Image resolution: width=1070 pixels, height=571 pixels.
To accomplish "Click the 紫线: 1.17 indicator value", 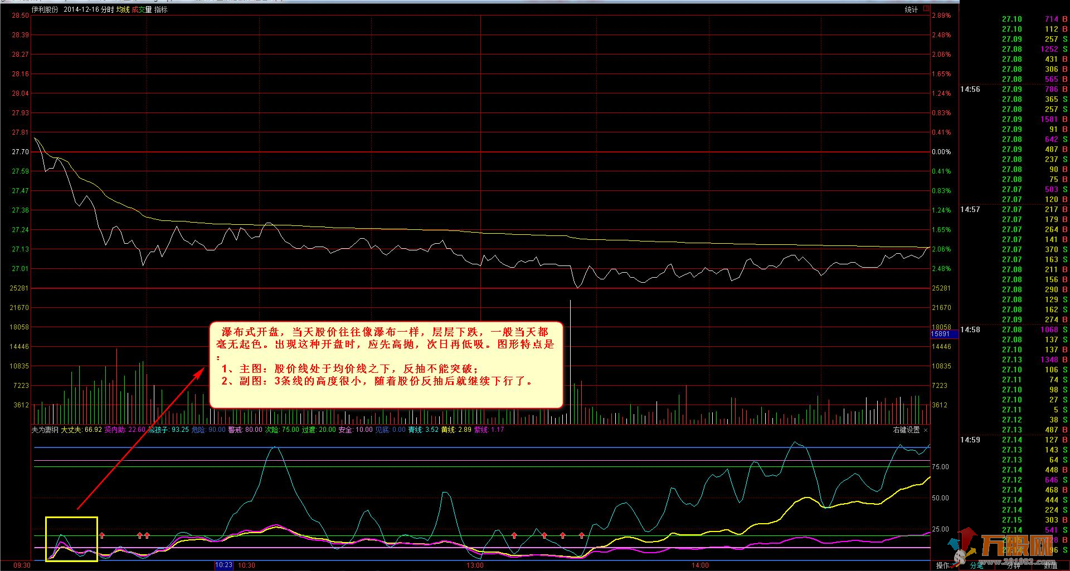I will 489,430.
